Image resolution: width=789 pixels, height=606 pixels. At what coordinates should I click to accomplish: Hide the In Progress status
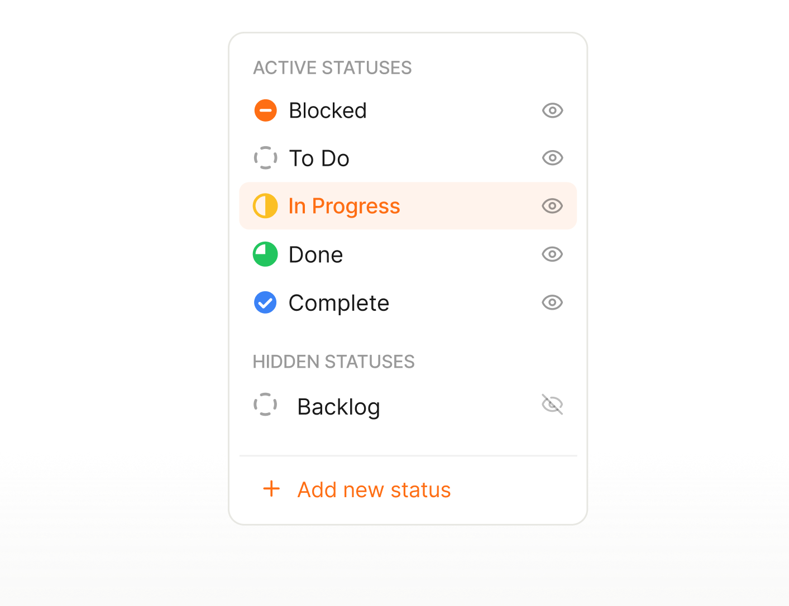[552, 206]
